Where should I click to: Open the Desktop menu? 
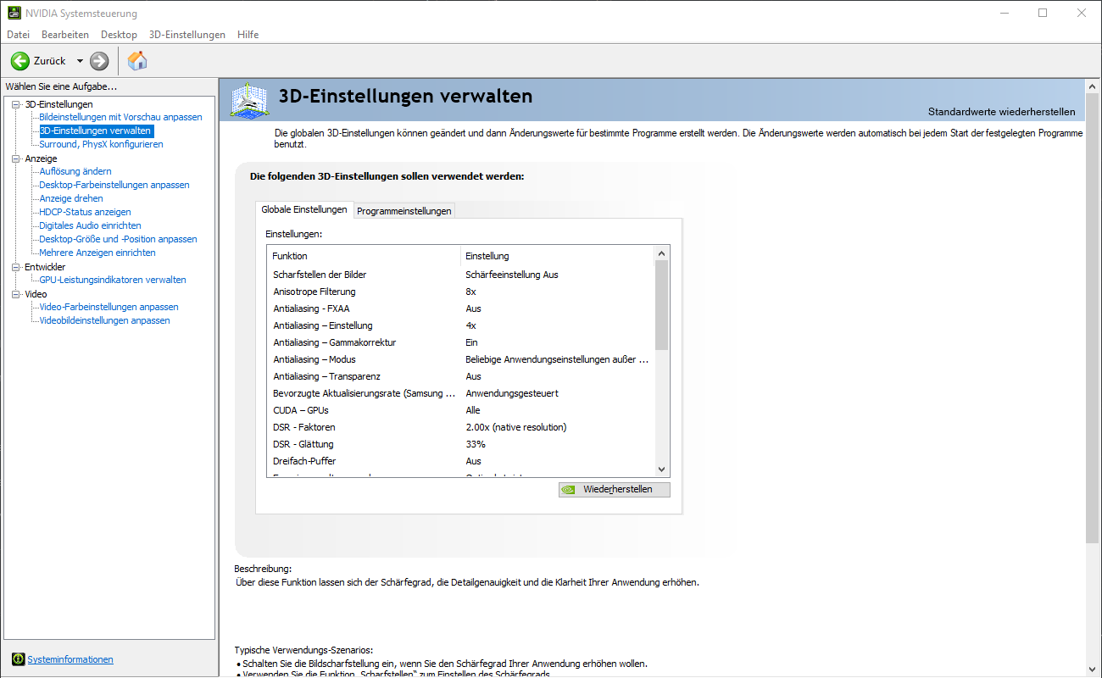coord(119,35)
